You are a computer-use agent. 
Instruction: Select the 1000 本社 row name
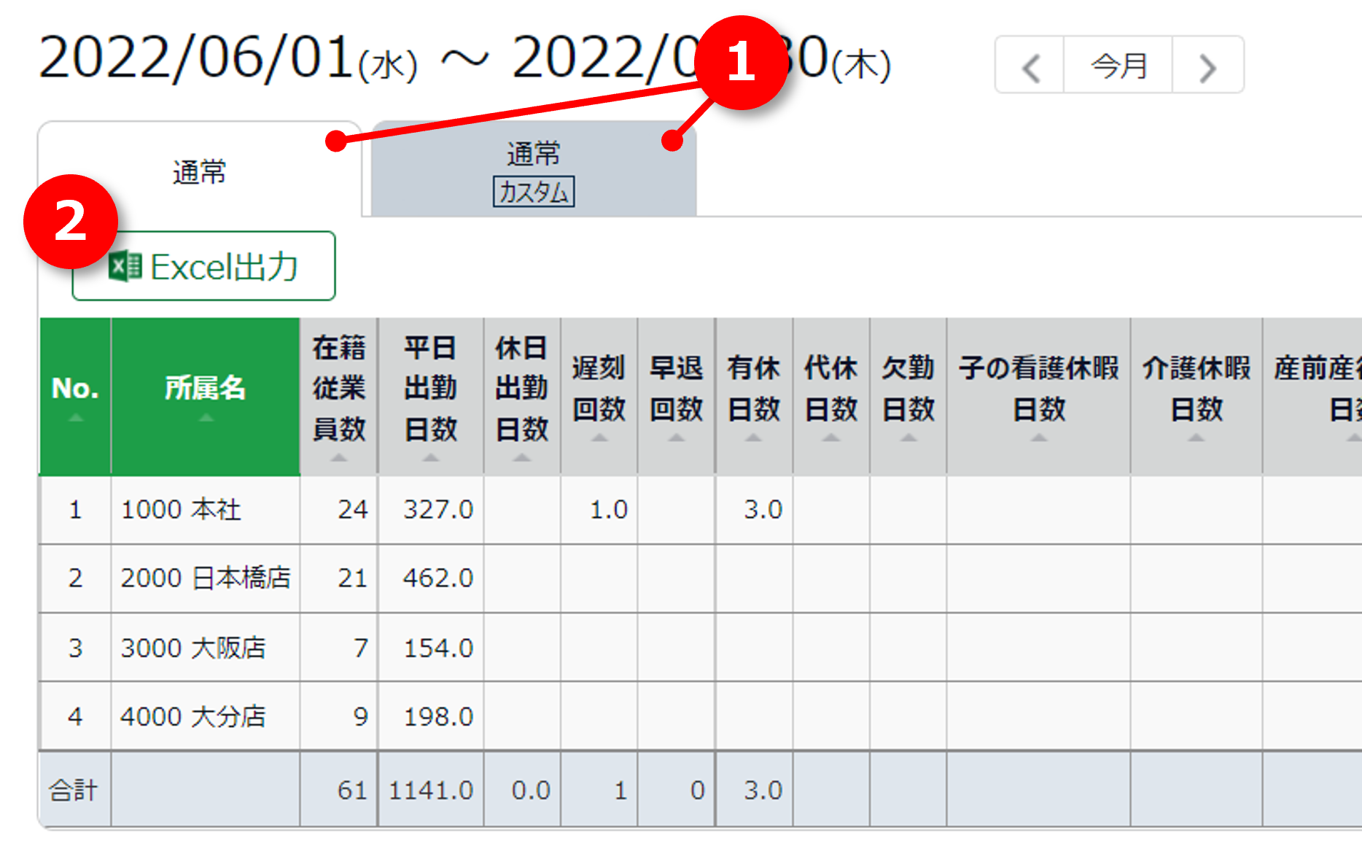181,509
